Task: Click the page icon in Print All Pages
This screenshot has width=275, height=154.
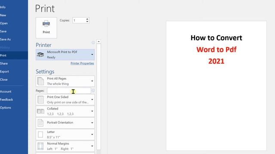Action: [x=40, y=81]
